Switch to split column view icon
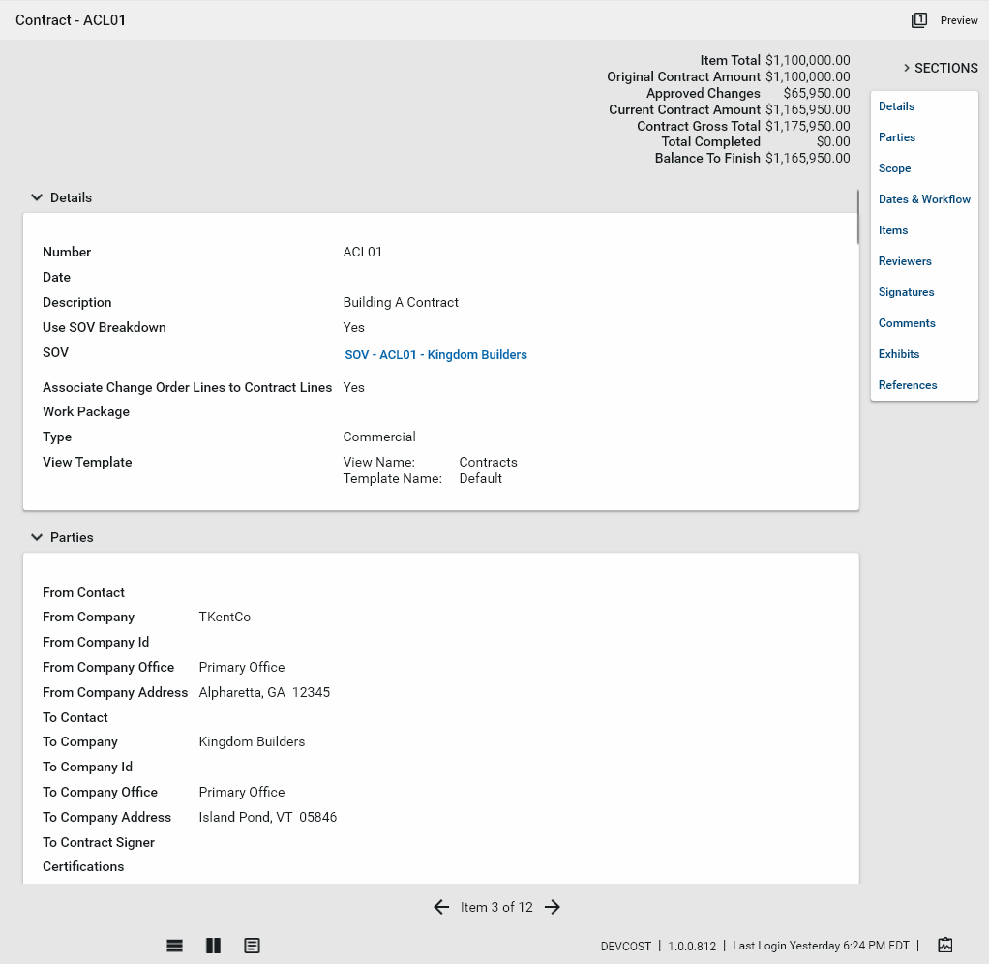Image resolution: width=989 pixels, height=964 pixels. (213, 946)
